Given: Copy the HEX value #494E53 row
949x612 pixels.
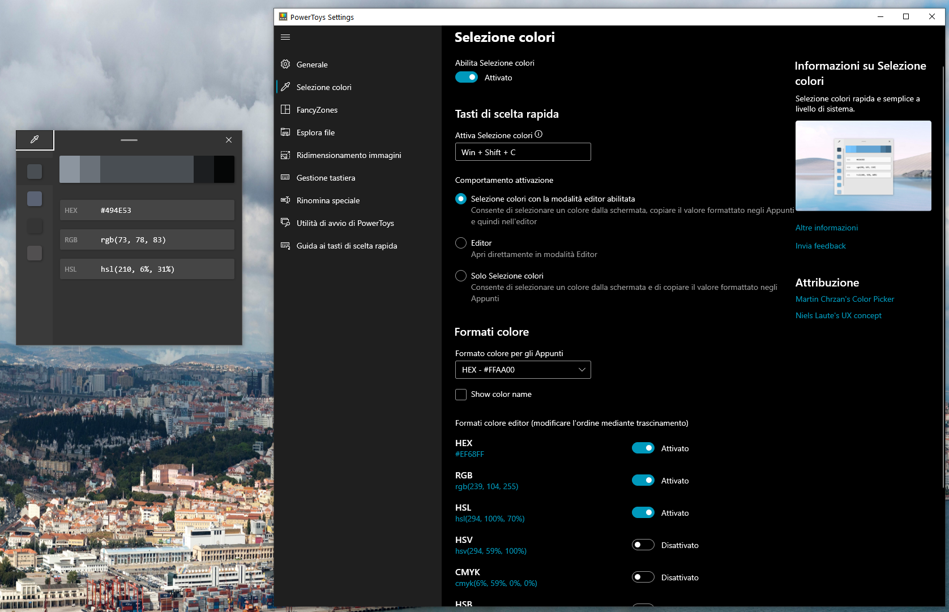Looking at the screenshot, I should [x=147, y=210].
